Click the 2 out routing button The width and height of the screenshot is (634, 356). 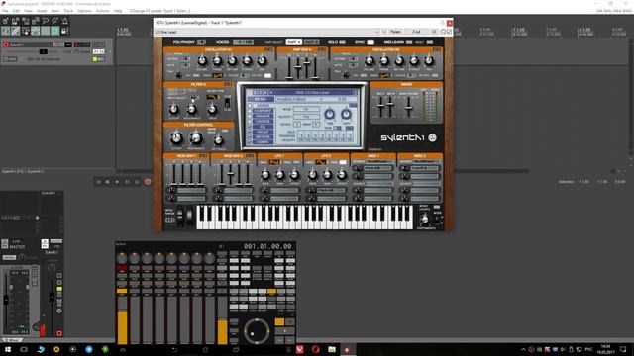pyautogui.click(x=416, y=32)
